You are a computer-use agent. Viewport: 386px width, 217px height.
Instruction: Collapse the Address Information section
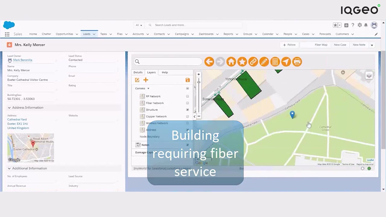tap(9, 108)
